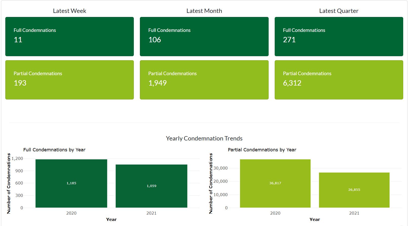This screenshot has height=226, width=408.
Task: Click the Latest Week heading
Action: pos(70,11)
